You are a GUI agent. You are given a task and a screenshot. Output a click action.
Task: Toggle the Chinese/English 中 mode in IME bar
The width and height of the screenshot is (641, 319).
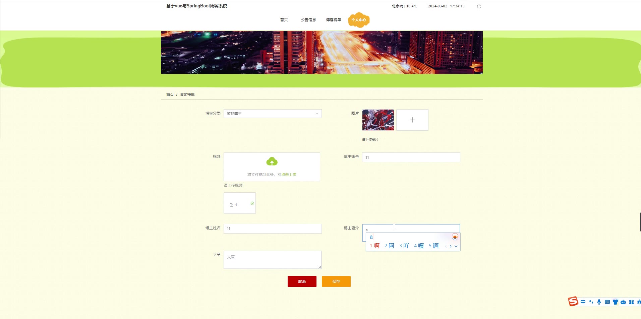tap(583, 302)
